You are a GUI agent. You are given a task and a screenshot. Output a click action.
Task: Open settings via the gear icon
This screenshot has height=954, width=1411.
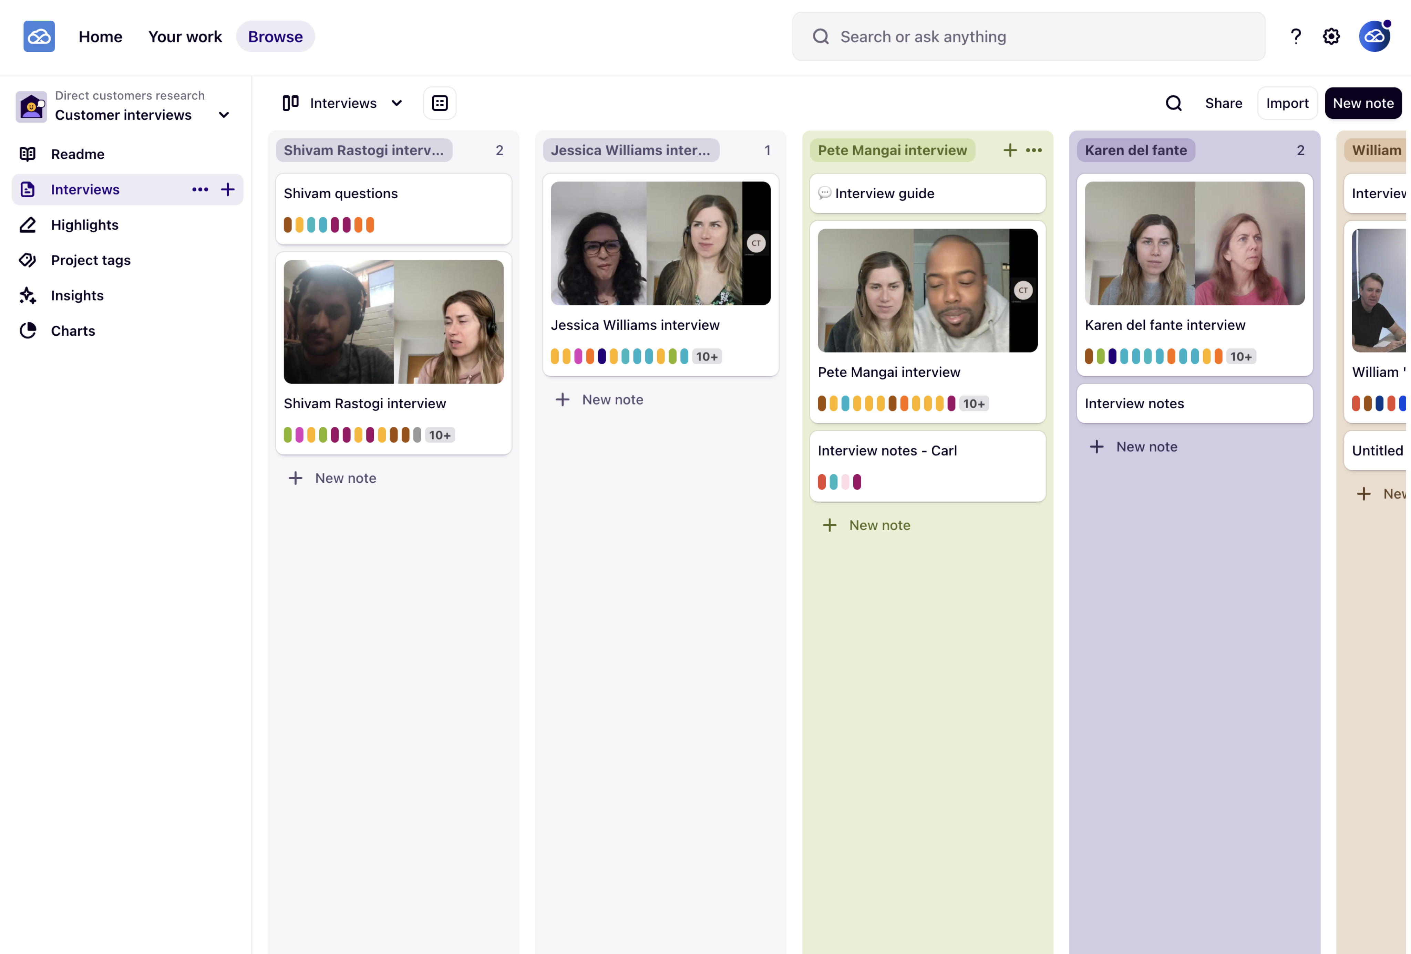(x=1331, y=36)
